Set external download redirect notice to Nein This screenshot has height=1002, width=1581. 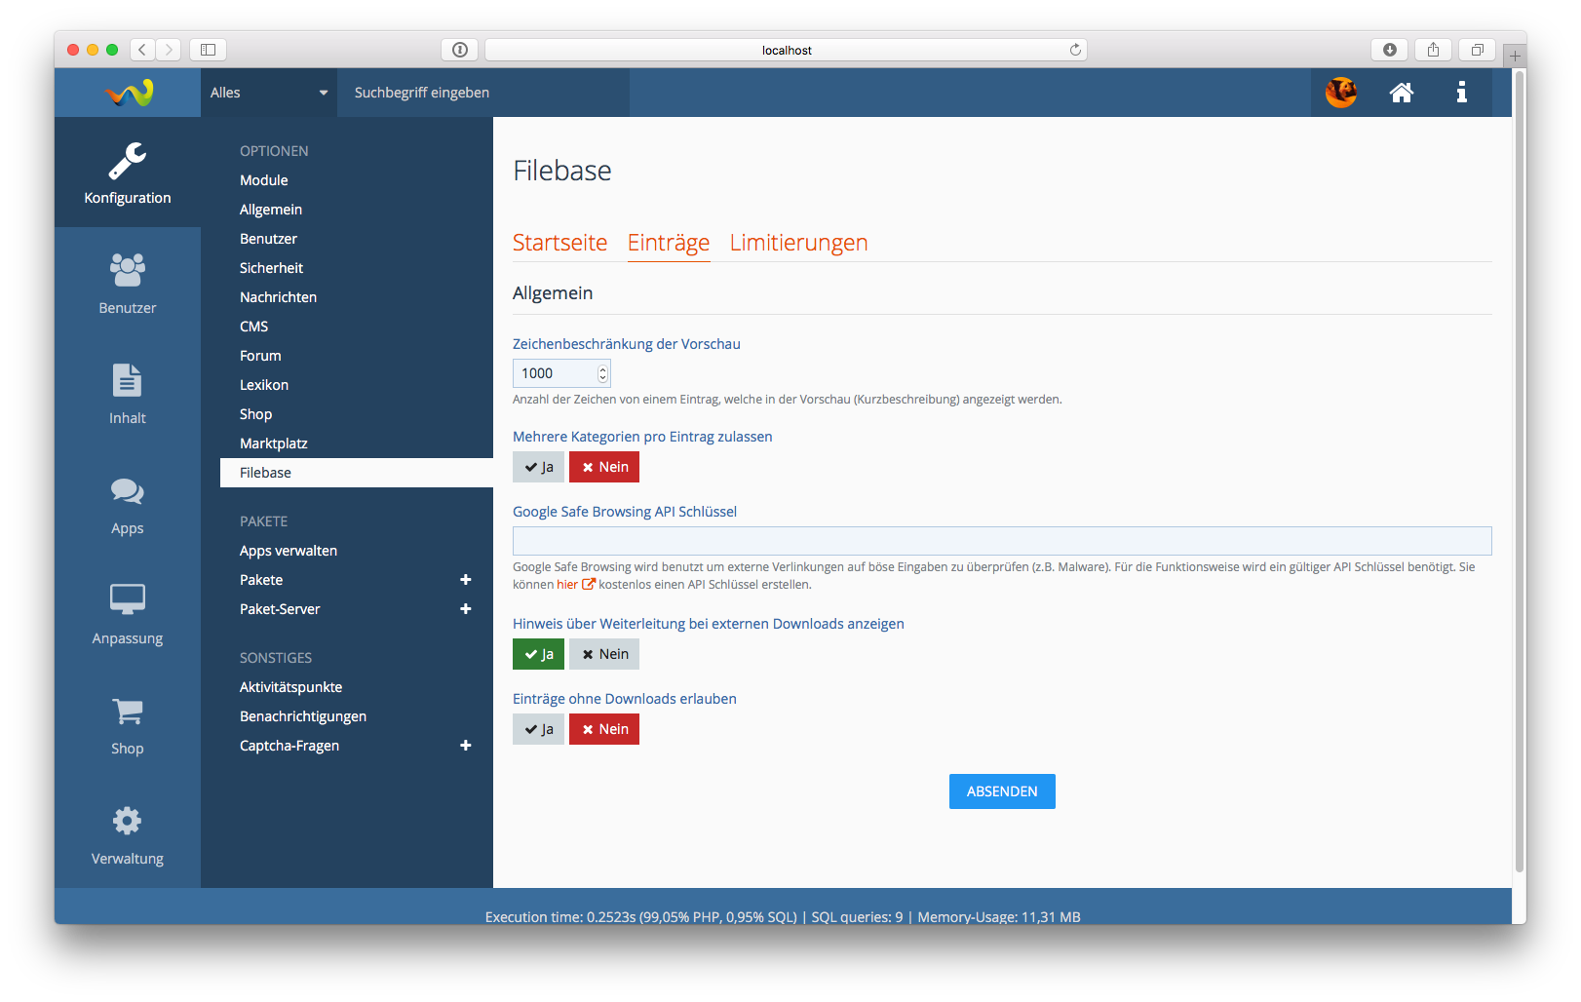pyautogui.click(x=604, y=654)
